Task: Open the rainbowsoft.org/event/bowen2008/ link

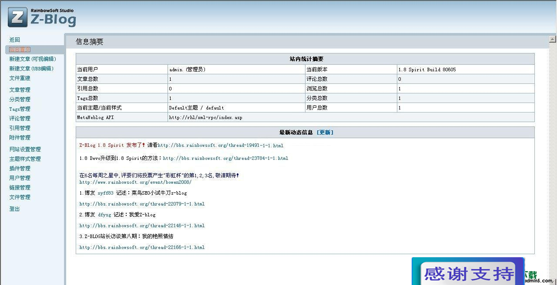Action: pos(135,182)
